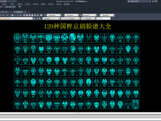Open the Dimension Style manager icon
The height and width of the screenshot is (121, 161).
coord(63,15)
